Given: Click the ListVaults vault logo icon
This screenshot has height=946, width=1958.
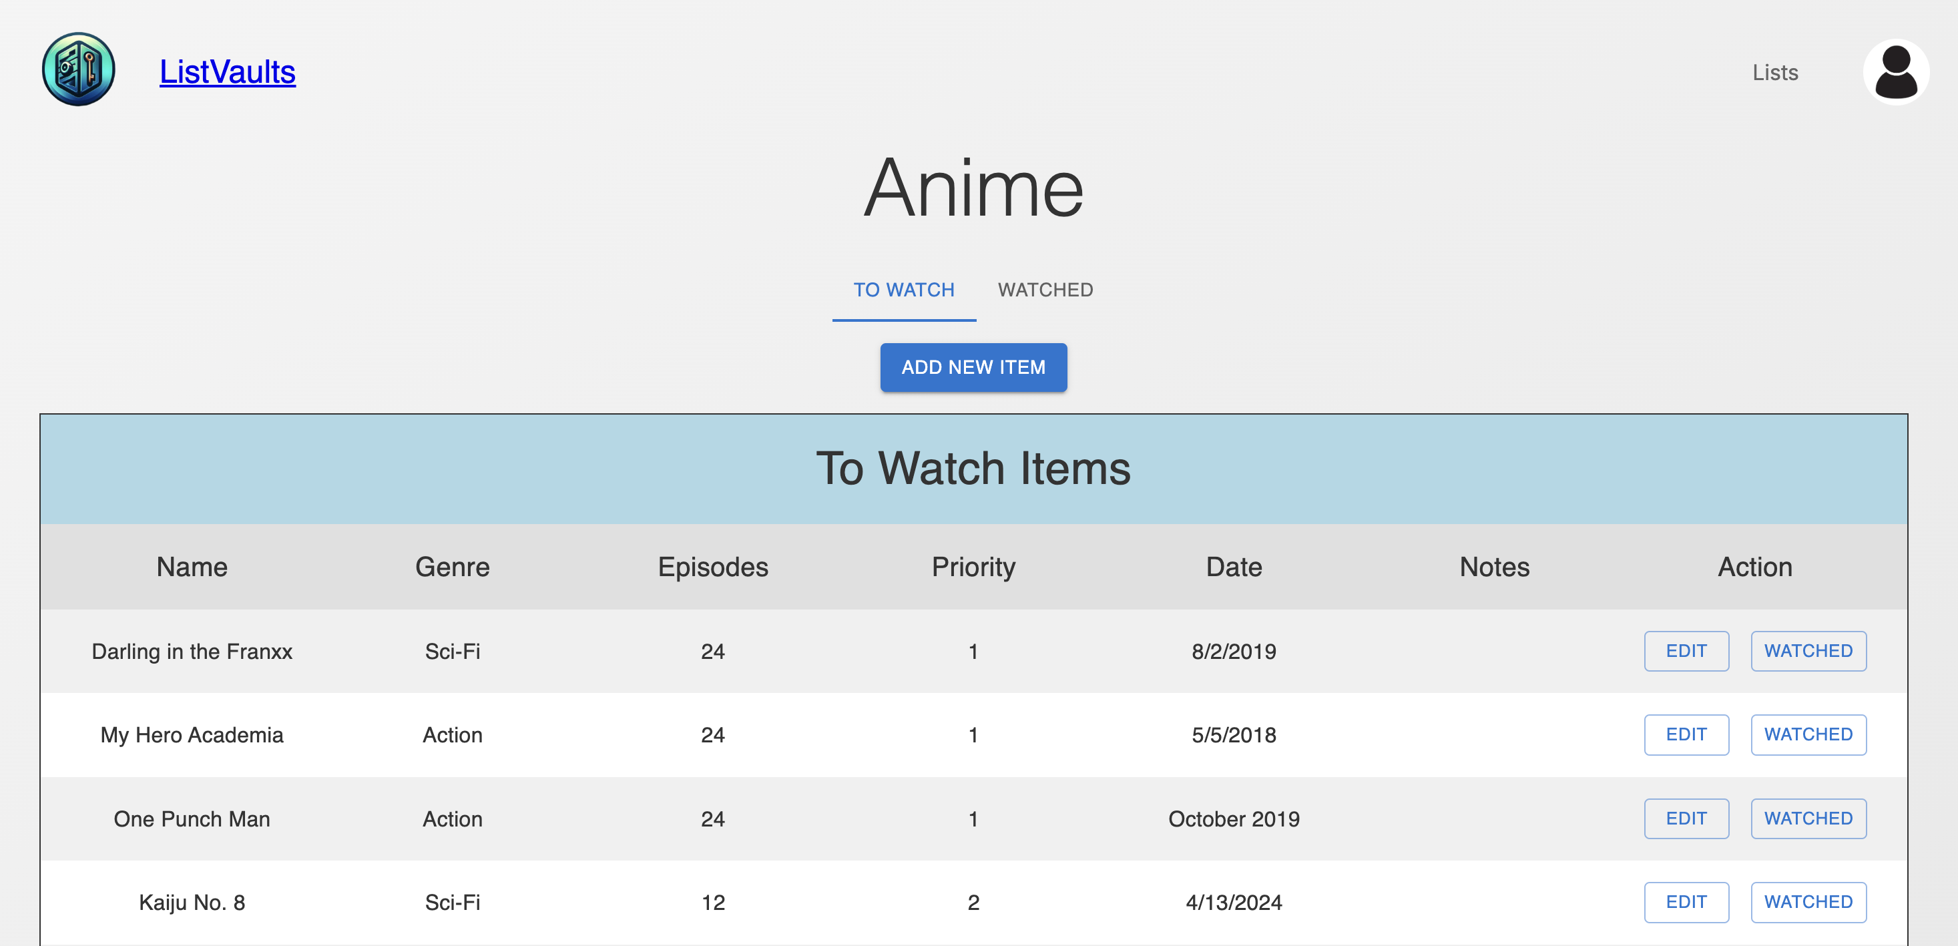Looking at the screenshot, I should 78,70.
